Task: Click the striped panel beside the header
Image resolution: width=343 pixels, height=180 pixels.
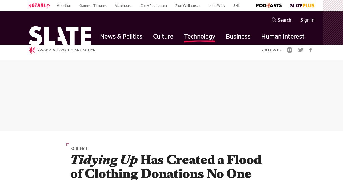Action: click(x=333, y=22)
